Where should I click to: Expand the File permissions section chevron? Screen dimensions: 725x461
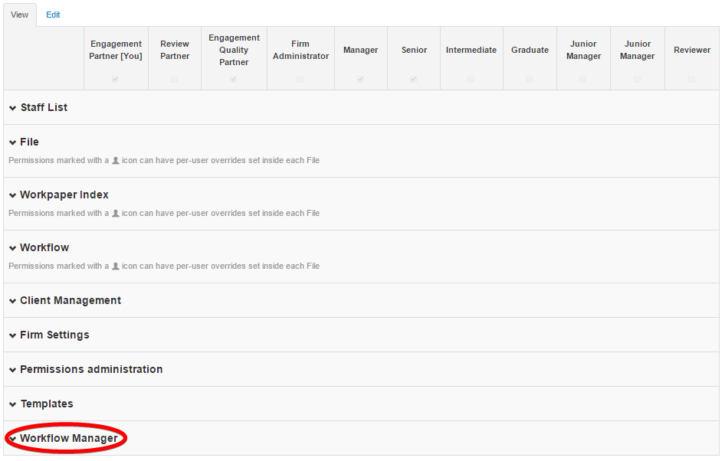pyautogui.click(x=12, y=142)
